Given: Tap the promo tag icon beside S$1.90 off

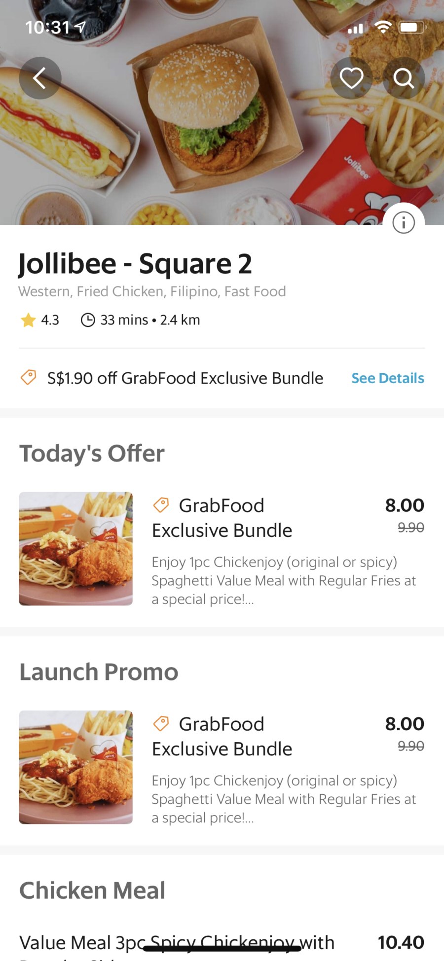Looking at the screenshot, I should 29,378.
